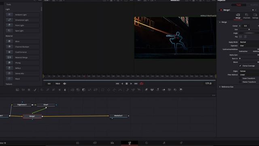The image size is (259, 146).
Task: Select the MediaOut1 node
Action: pos(119,116)
